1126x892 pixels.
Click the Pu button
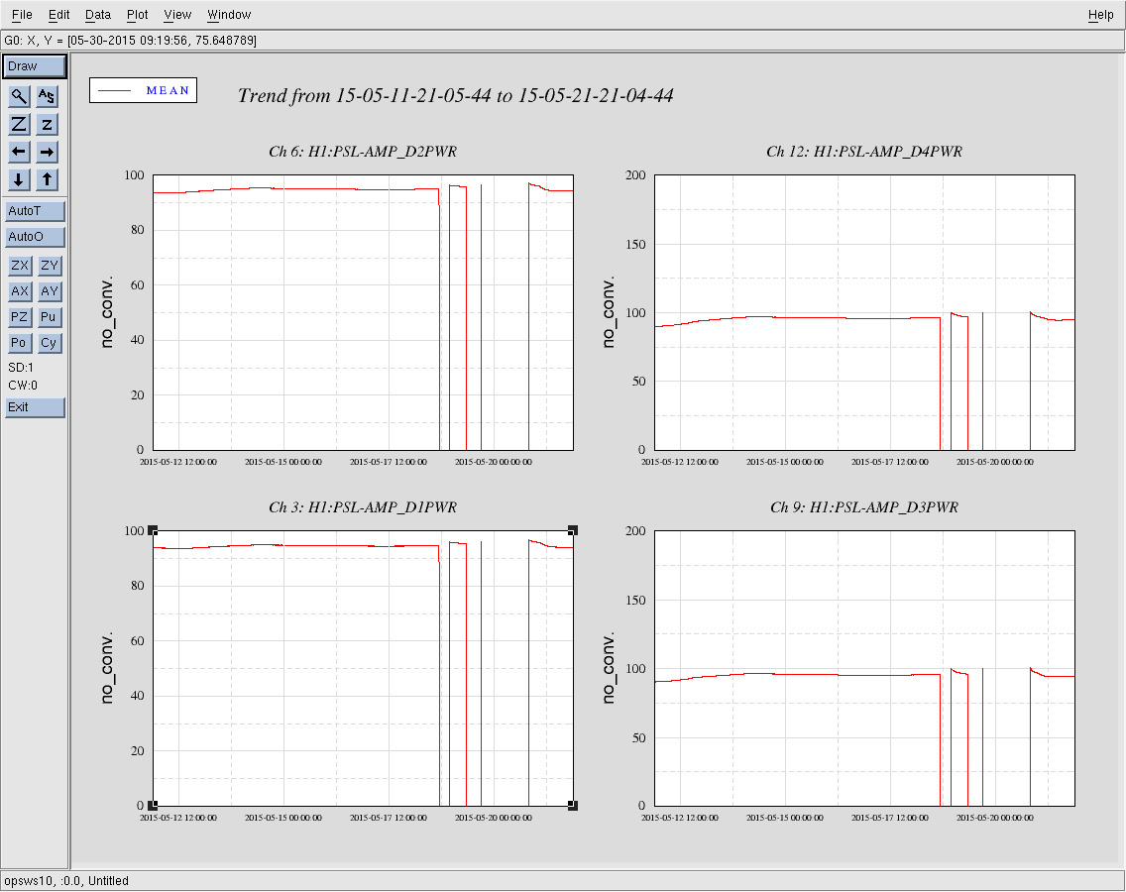click(50, 317)
